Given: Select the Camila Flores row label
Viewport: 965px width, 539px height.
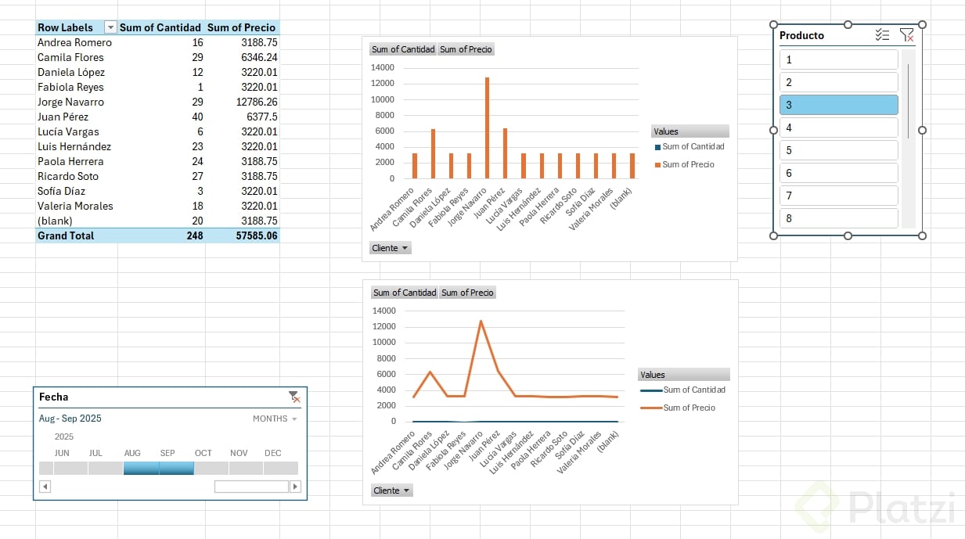Looking at the screenshot, I should 70,57.
